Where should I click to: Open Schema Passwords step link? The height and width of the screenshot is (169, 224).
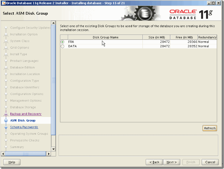(x=24, y=127)
